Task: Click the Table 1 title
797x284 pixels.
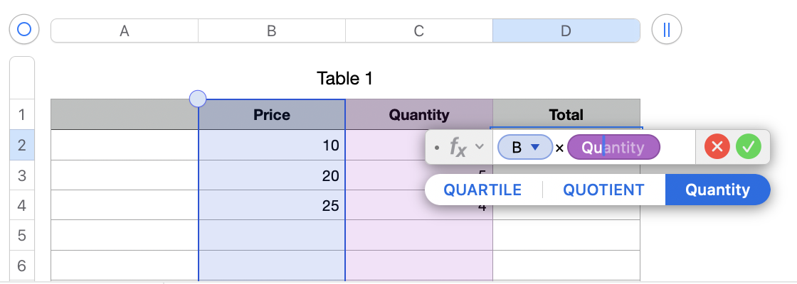Action: 345,78
